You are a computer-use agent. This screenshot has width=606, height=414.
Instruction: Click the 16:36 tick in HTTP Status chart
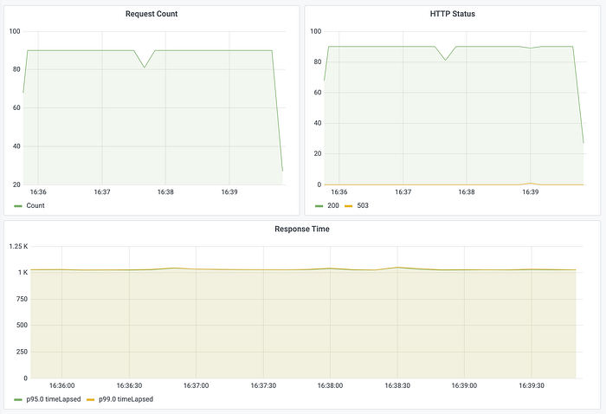339,192
